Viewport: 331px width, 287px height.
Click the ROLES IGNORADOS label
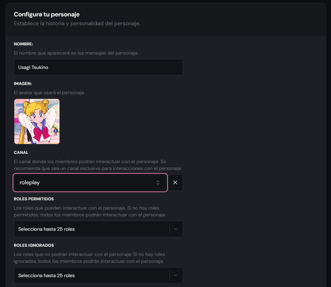tap(34, 245)
